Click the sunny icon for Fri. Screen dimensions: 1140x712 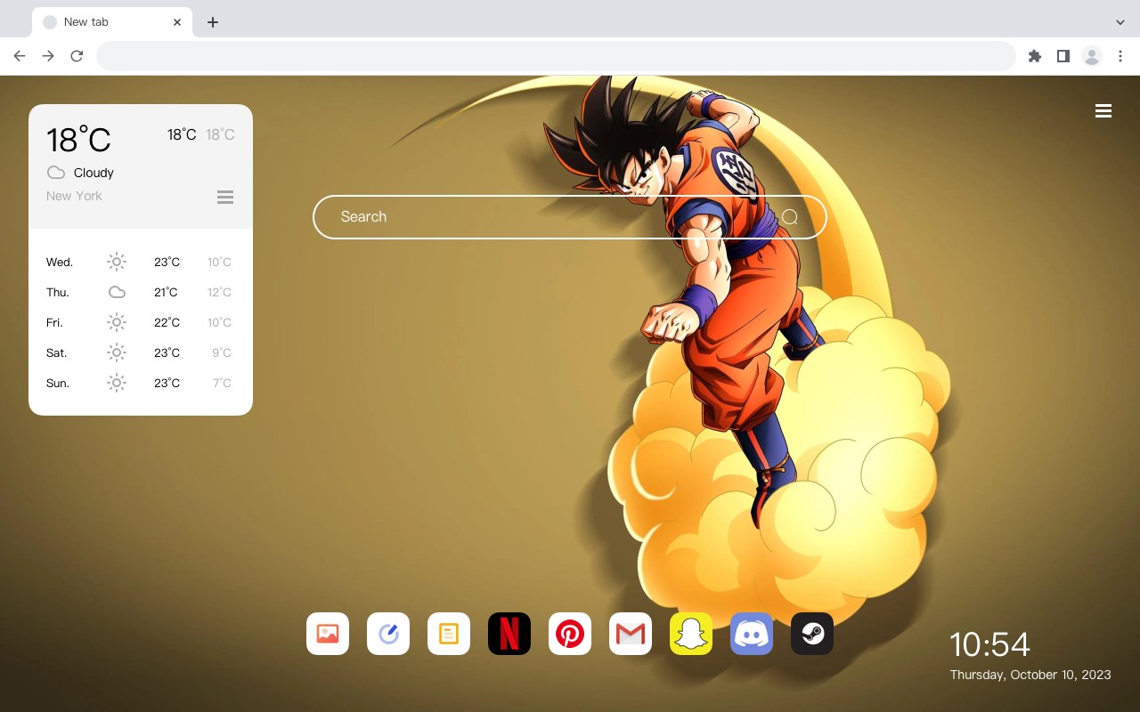click(x=117, y=322)
